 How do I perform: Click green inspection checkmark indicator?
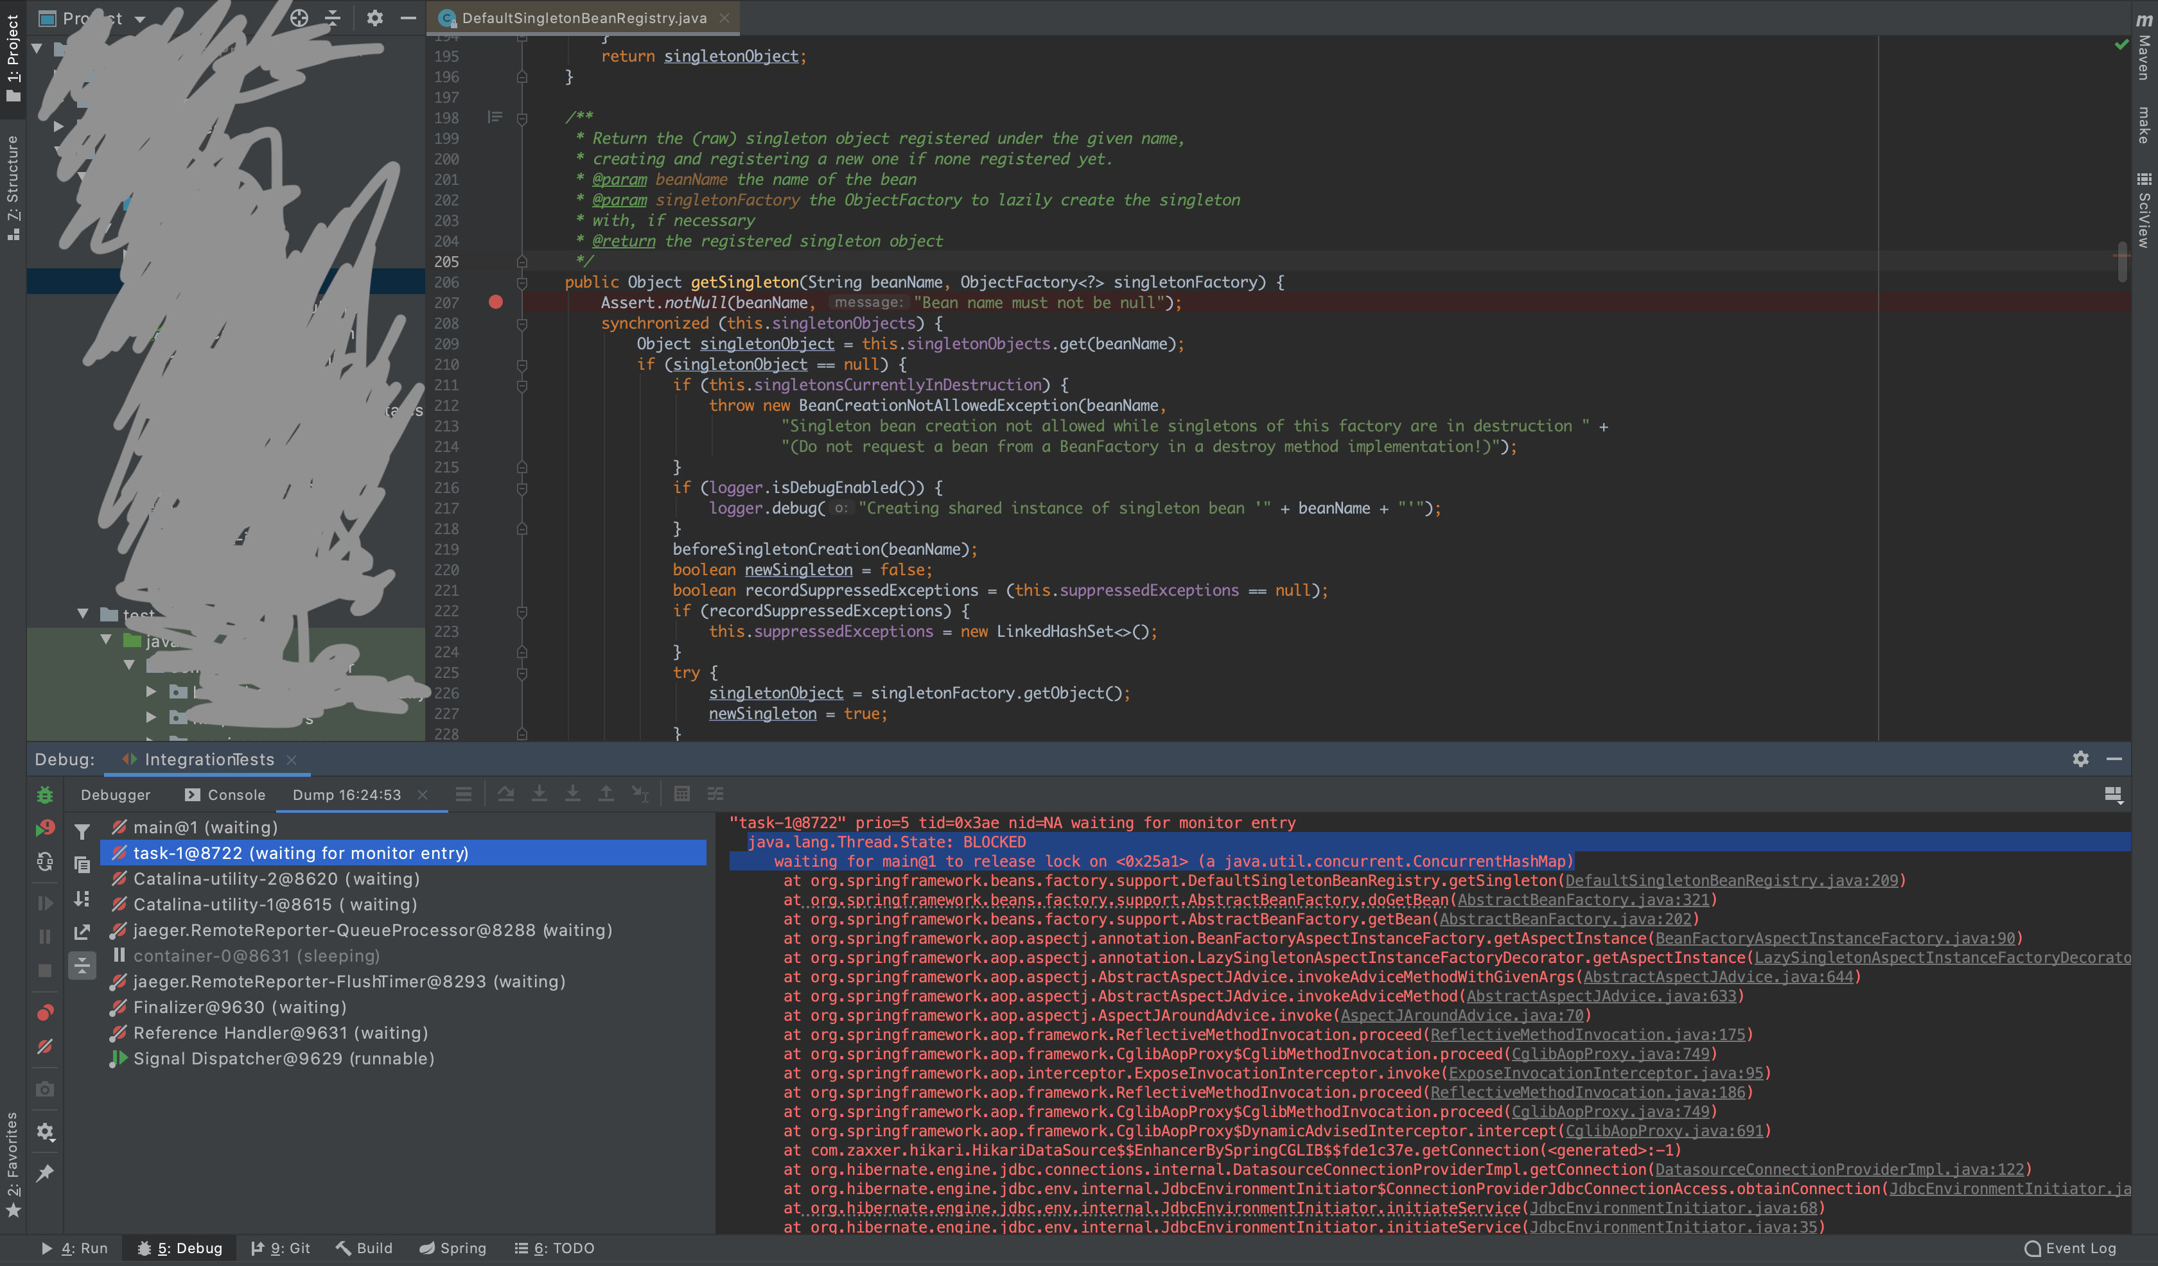point(2121,44)
